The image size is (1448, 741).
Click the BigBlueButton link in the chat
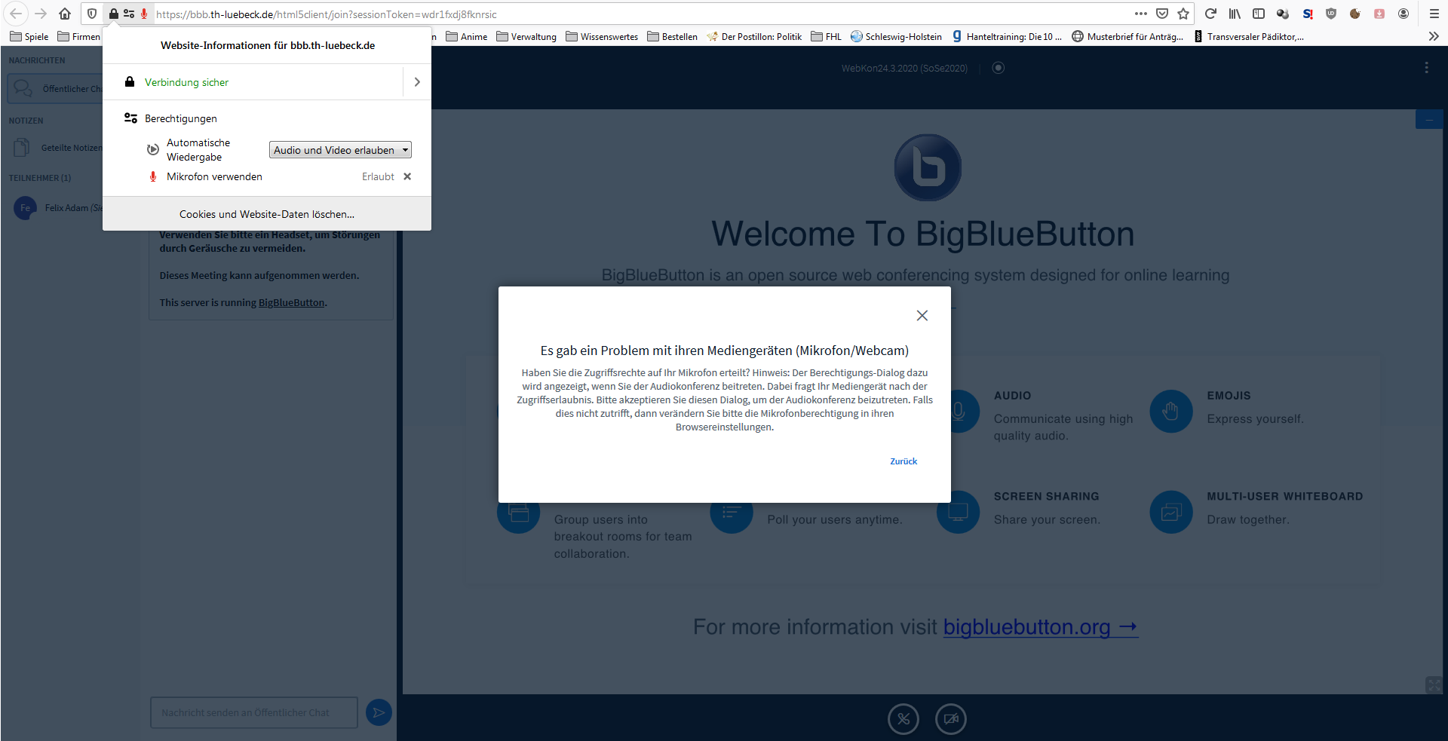click(x=291, y=303)
